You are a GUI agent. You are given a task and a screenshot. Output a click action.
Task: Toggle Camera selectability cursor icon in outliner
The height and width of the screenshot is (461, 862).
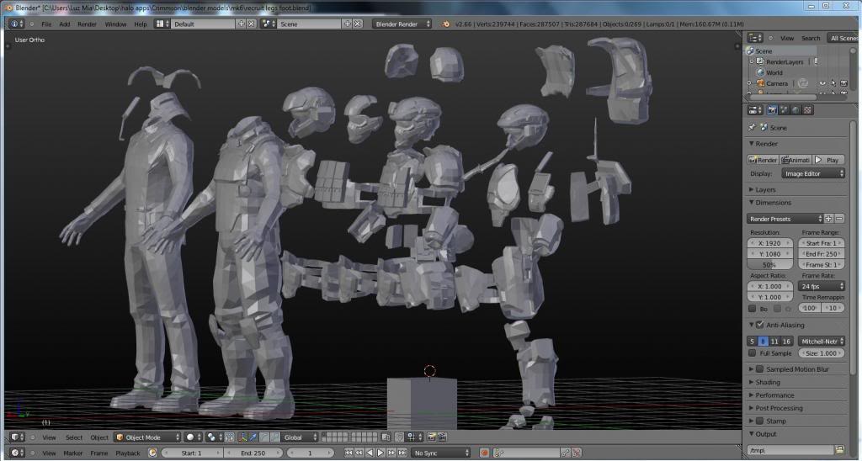[834, 83]
